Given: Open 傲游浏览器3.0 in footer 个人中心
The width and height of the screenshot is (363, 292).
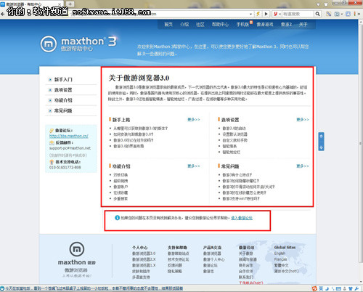Looking at the screenshot, I should click(144, 254).
